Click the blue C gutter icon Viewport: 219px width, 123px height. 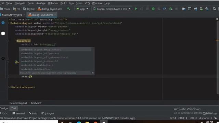[3, 23]
